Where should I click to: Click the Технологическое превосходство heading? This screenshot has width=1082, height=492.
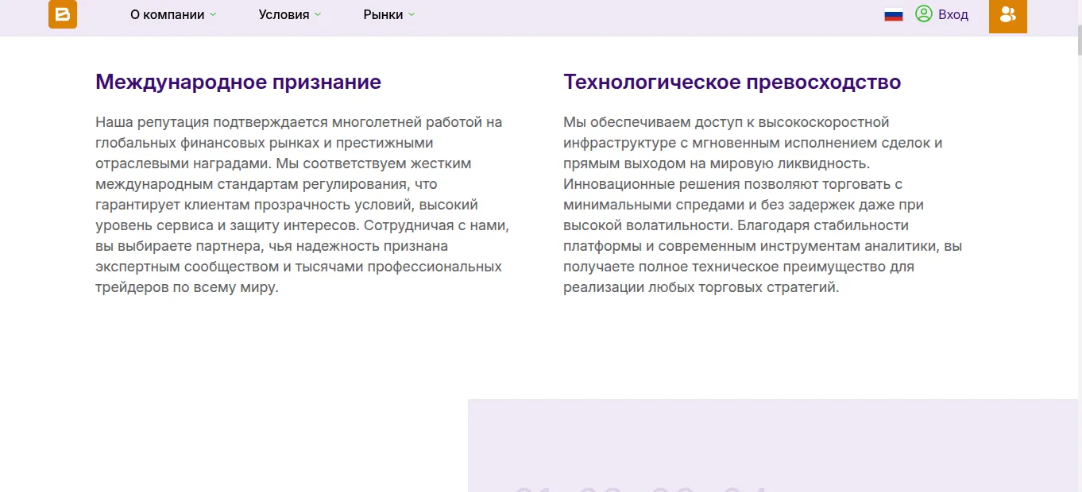(x=732, y=82)
